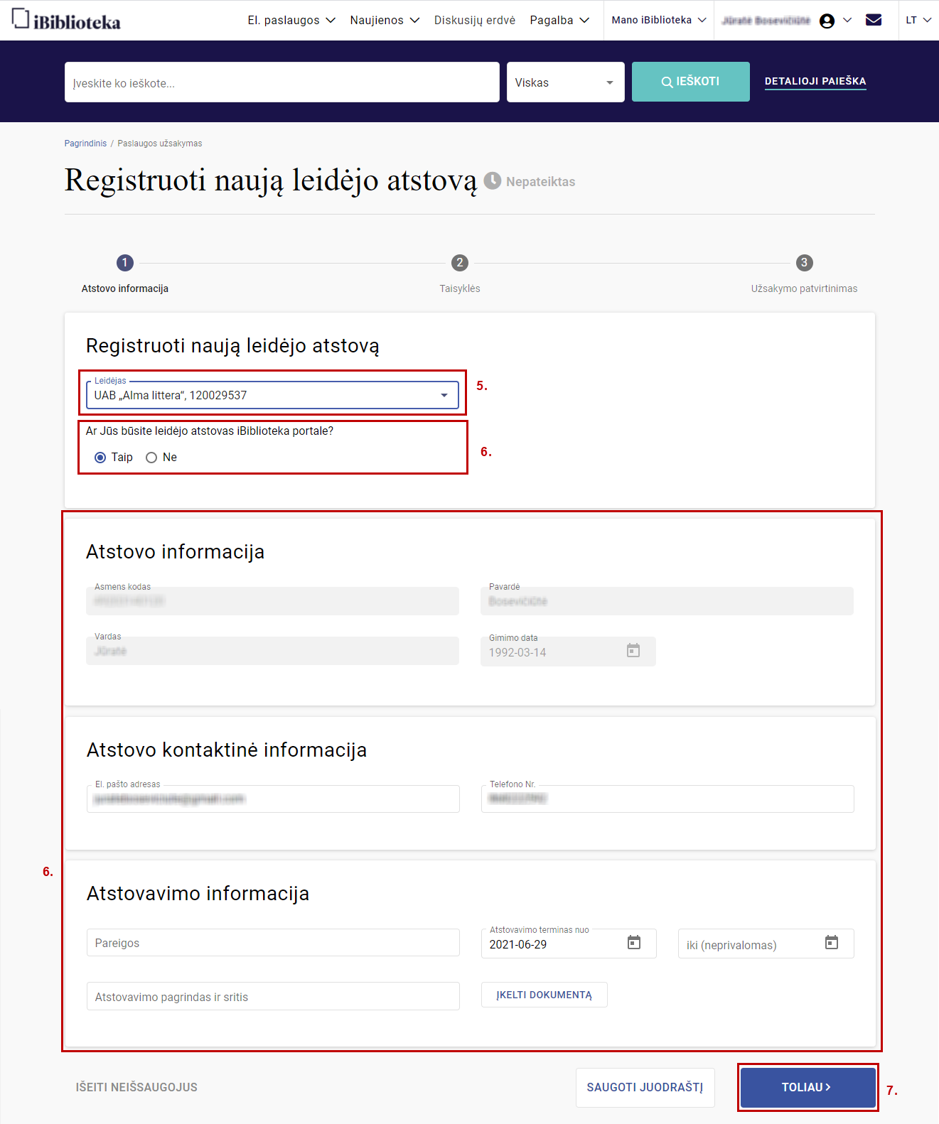Focus the main search input field

point(282,82)
